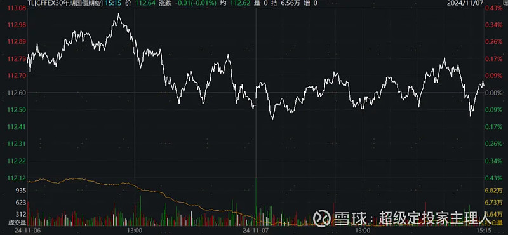Click the 超级定投家主理人 author name
Image resolution: width=508 pixels, height=235 pixels.
pos(435,218)
